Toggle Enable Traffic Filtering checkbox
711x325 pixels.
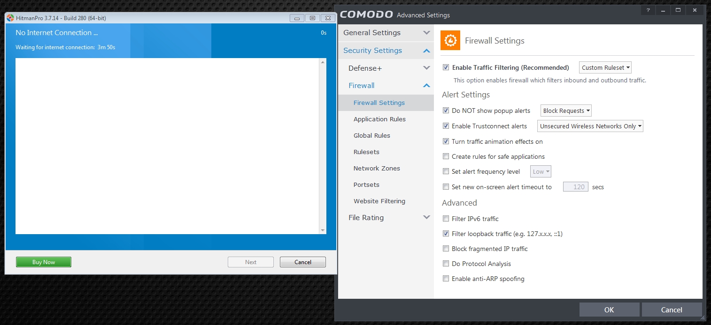coord(446,67)
